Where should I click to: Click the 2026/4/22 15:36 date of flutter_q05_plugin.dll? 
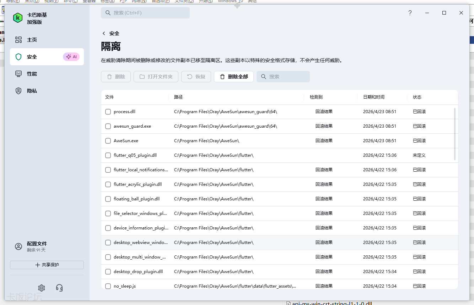click(380, 155)
